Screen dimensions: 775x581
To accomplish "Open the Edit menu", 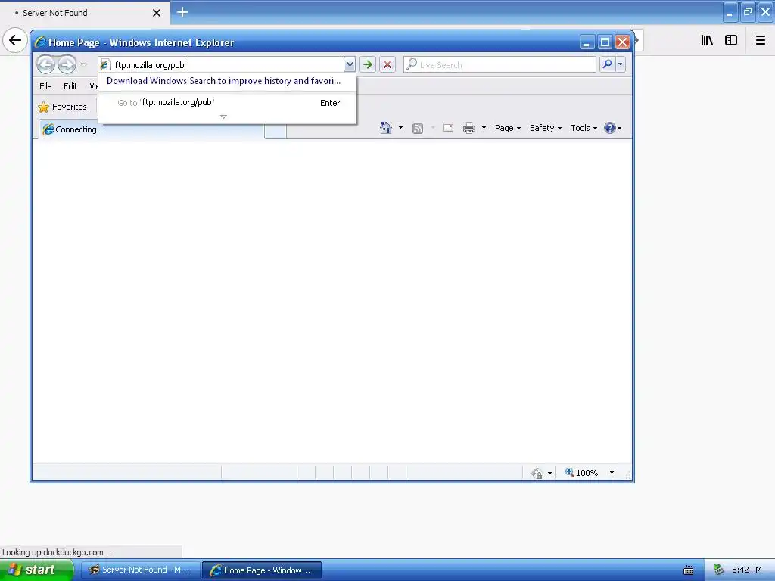I will [70, 86].
